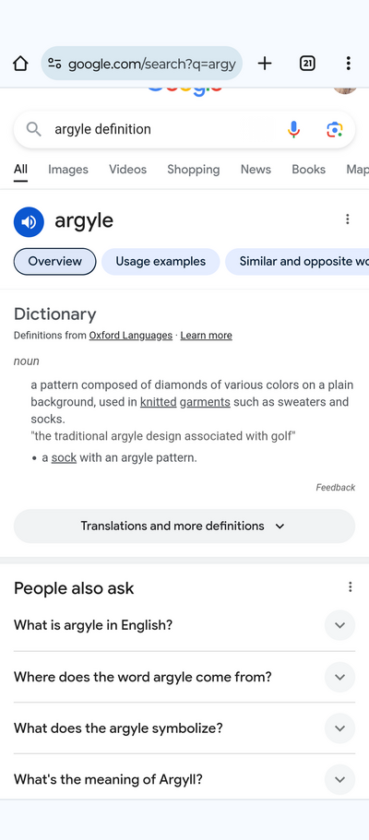
Task: Open the tab switcher showing 21 tabs
Action: [307, 64]
